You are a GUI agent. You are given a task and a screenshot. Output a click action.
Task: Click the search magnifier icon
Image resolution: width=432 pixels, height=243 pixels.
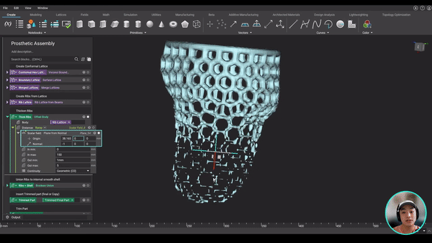coord(76,59)
